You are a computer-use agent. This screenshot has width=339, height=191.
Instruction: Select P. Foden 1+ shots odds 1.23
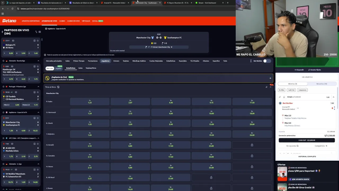point(90,101)
